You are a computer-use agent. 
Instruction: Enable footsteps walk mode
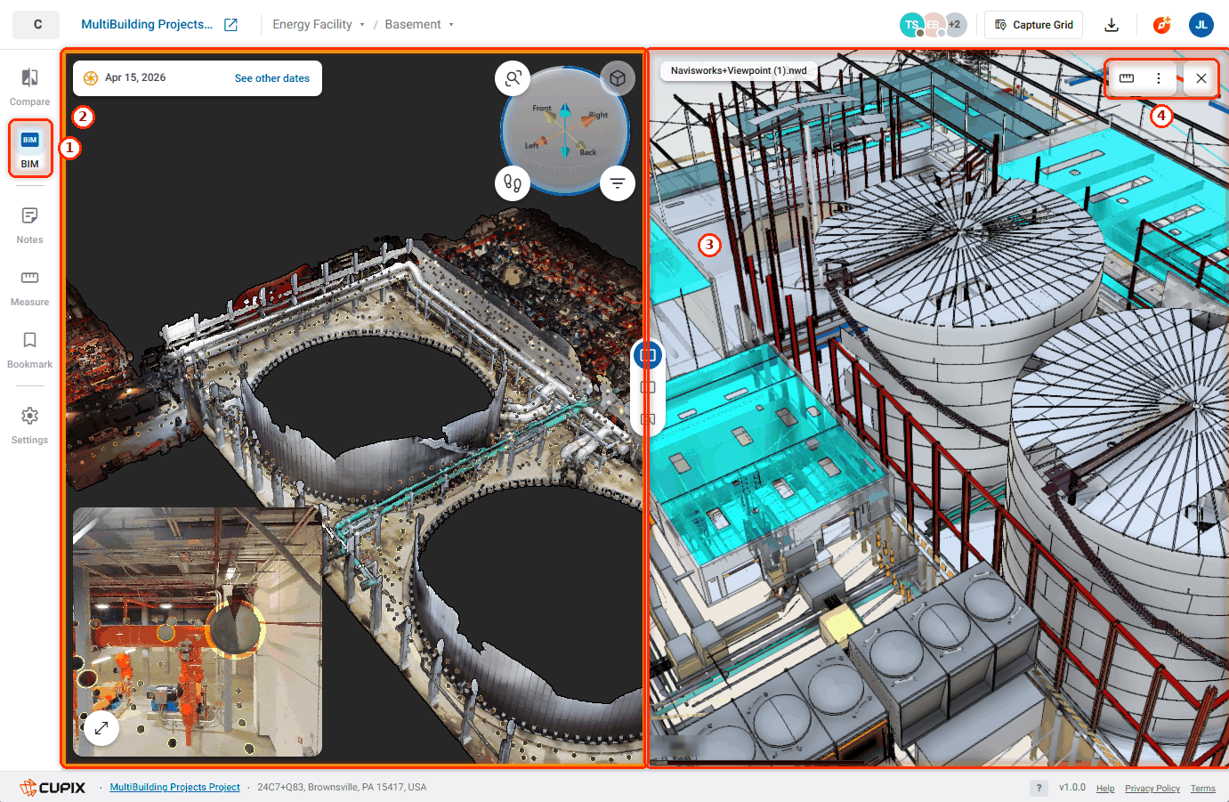513,183
